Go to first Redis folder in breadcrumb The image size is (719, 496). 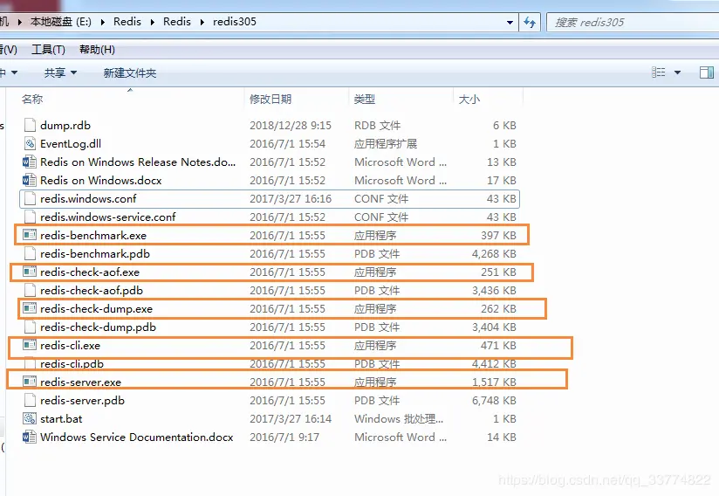(127, 22)
